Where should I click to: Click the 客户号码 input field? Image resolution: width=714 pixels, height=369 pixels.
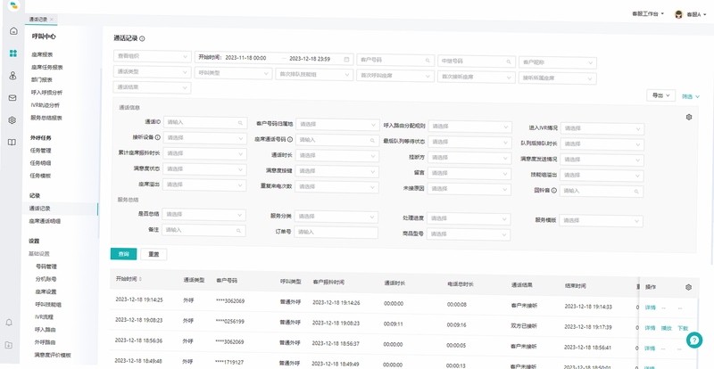tap(395, 60)
